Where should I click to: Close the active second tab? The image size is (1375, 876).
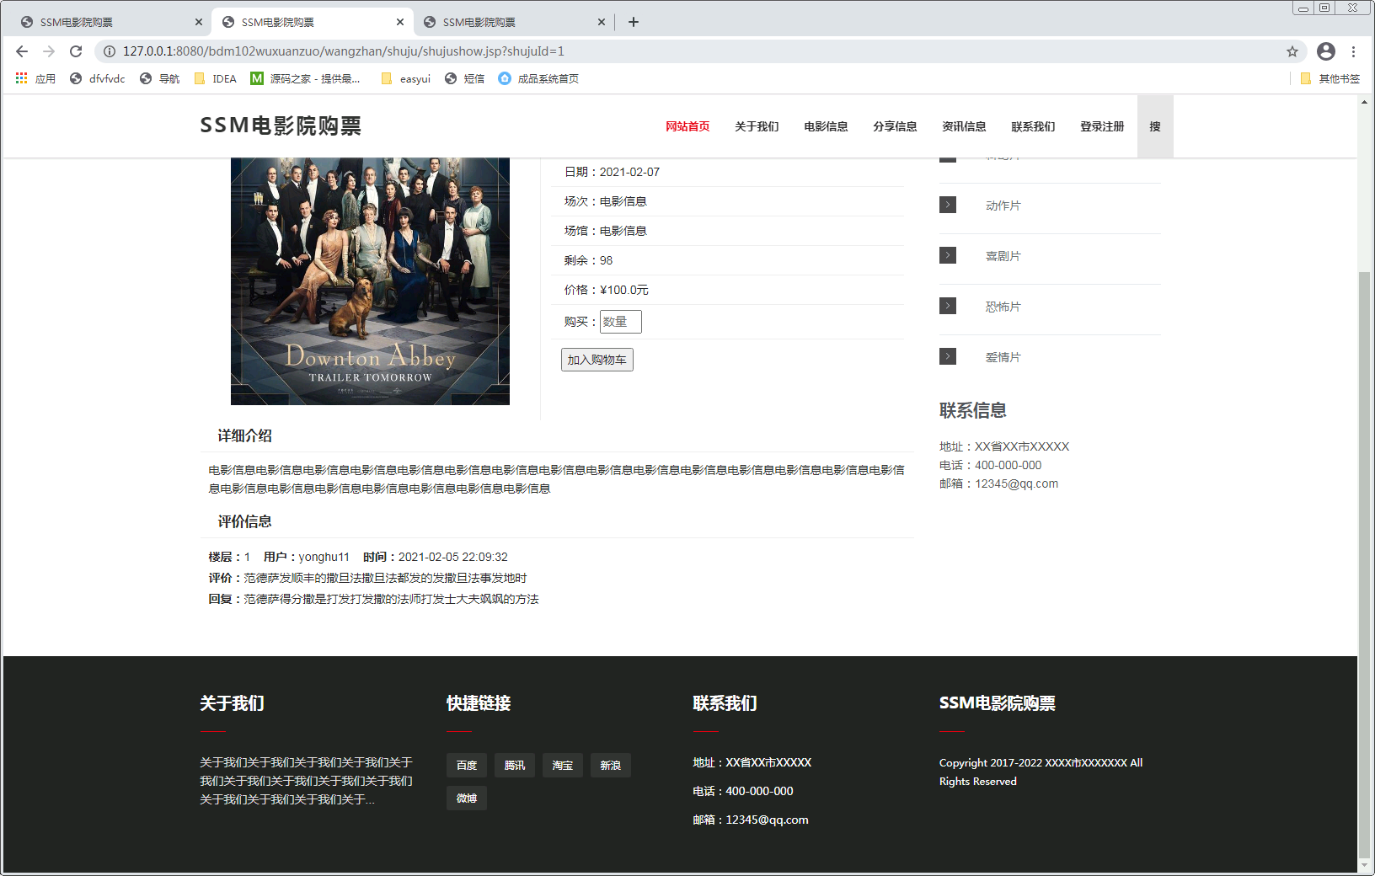[x=400, y=22]
